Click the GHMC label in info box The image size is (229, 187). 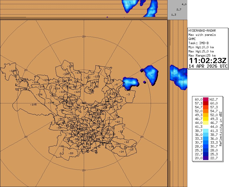[x=192, y=39]
